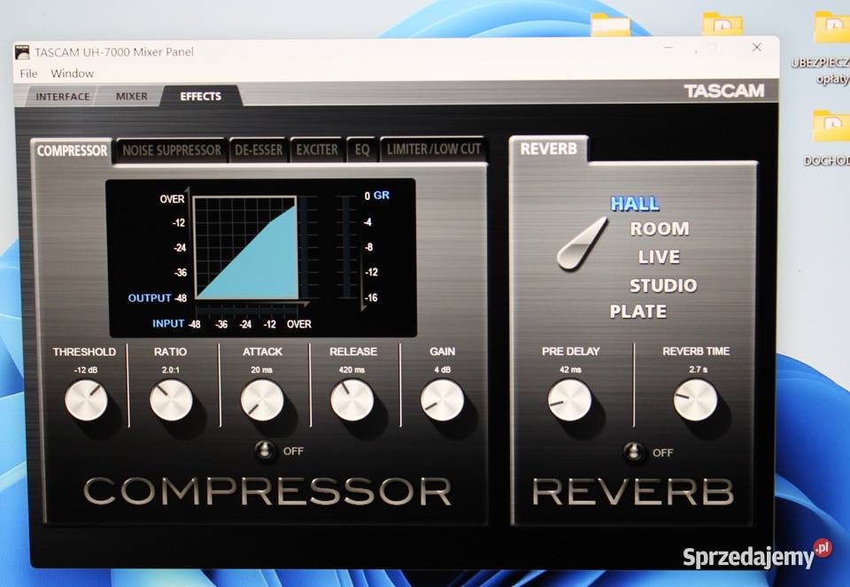The width and height of the screenshot is (850, 587).
Task: Click the ATTACK knob
Action: click(x=262, y=400)
